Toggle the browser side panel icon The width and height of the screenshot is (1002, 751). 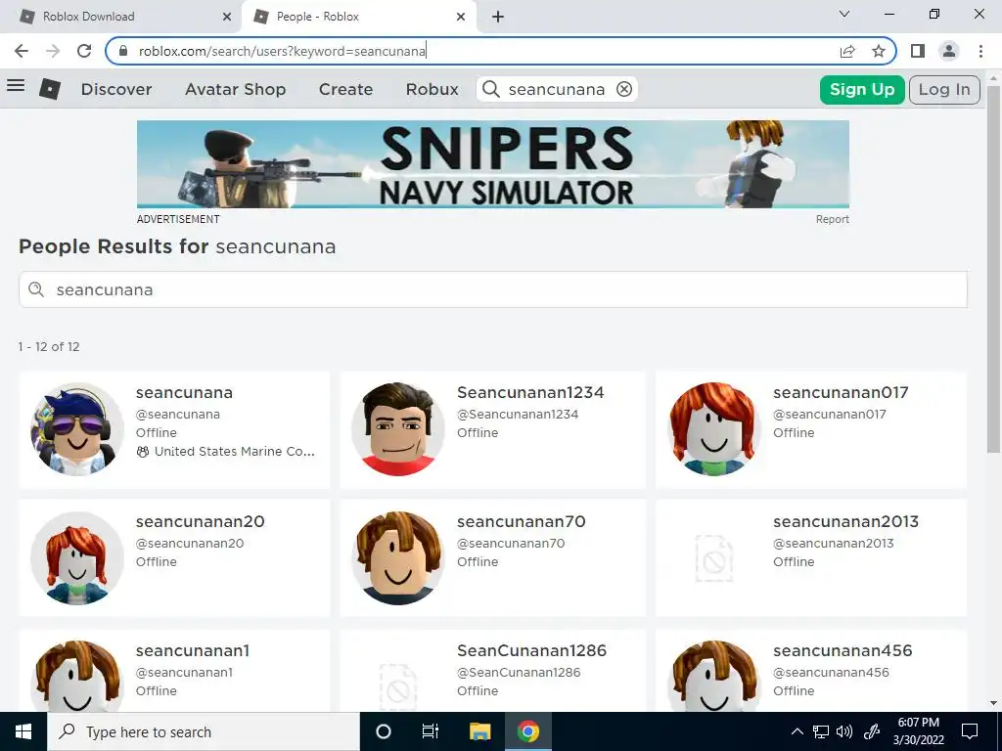coord(918,51)
